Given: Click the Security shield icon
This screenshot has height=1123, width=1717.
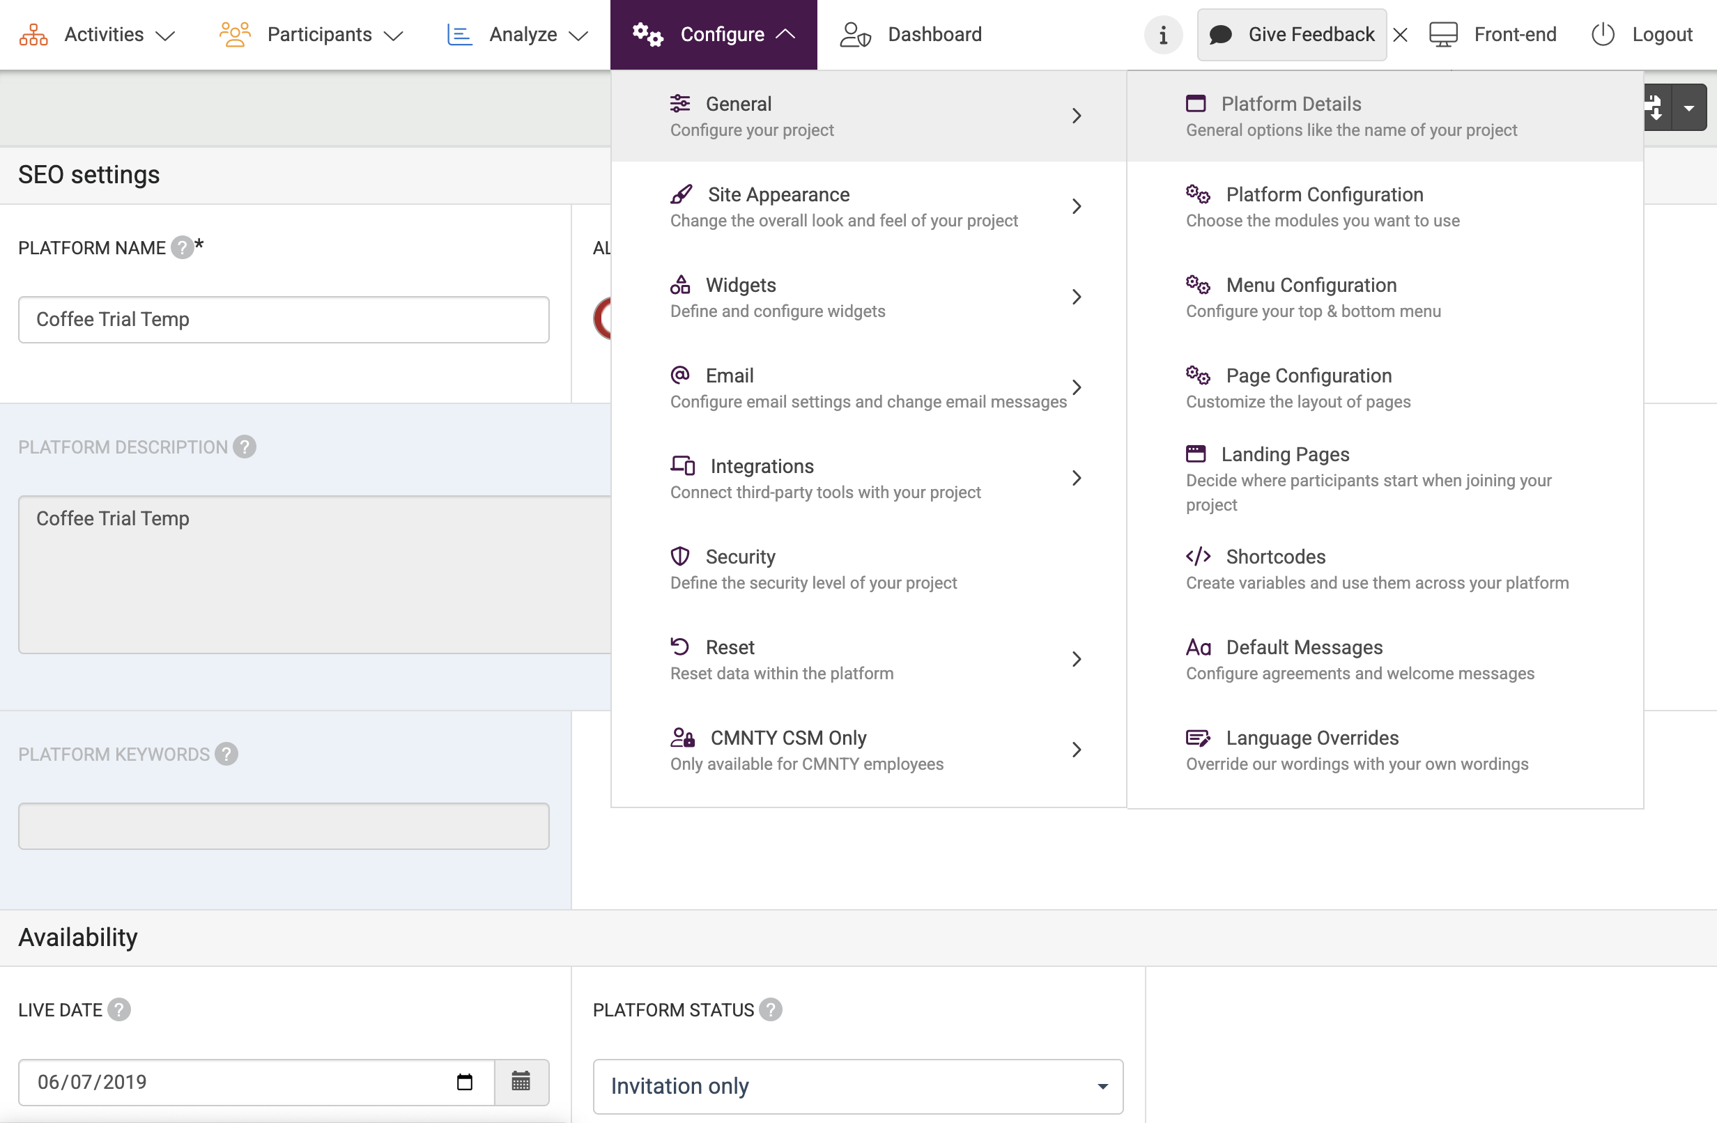Looking at the screenshot, I should [679, 556].
